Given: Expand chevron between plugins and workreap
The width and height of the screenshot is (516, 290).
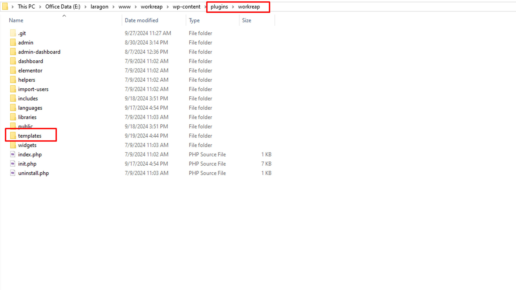Looking at the screenshot, I should (233, 7).
